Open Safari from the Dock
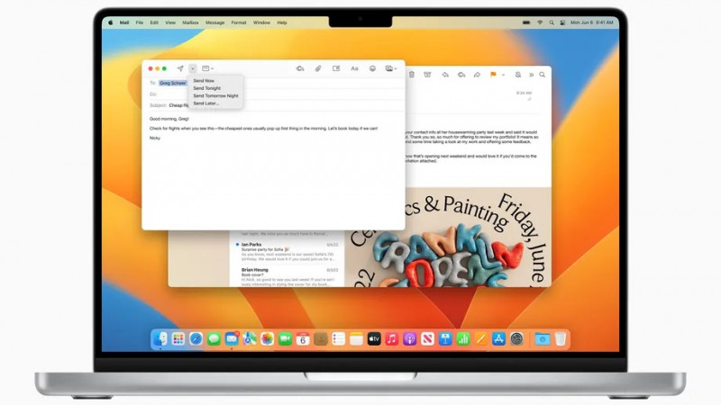721x405 pixels. [x=196, y=338]
